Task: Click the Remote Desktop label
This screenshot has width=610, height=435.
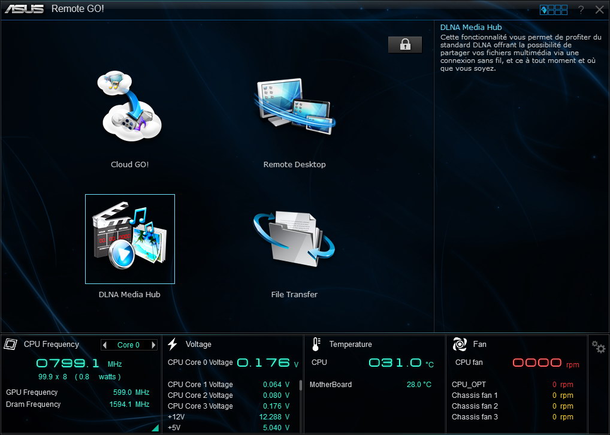Action: [x=294, y=164]
